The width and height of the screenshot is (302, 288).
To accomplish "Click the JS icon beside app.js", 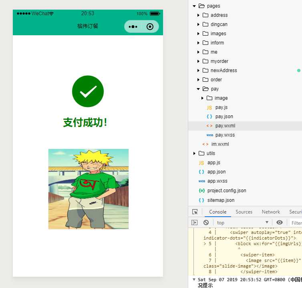I will coord(201,163).
